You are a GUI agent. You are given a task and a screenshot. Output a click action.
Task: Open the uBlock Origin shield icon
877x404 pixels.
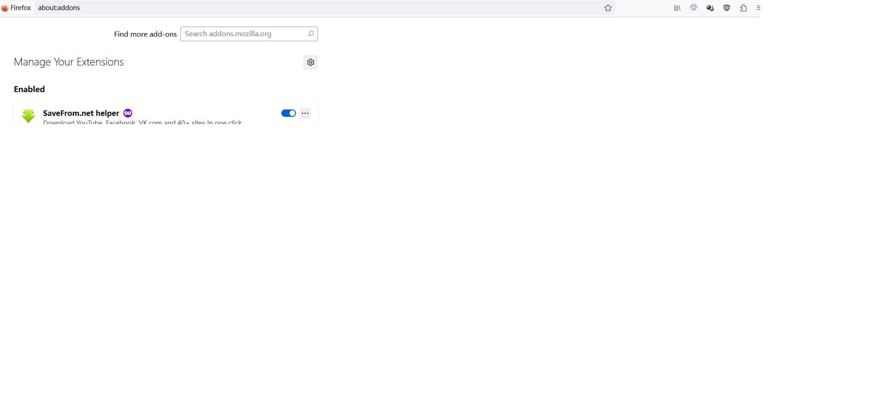pyautogui.click(x=727, y=8)
